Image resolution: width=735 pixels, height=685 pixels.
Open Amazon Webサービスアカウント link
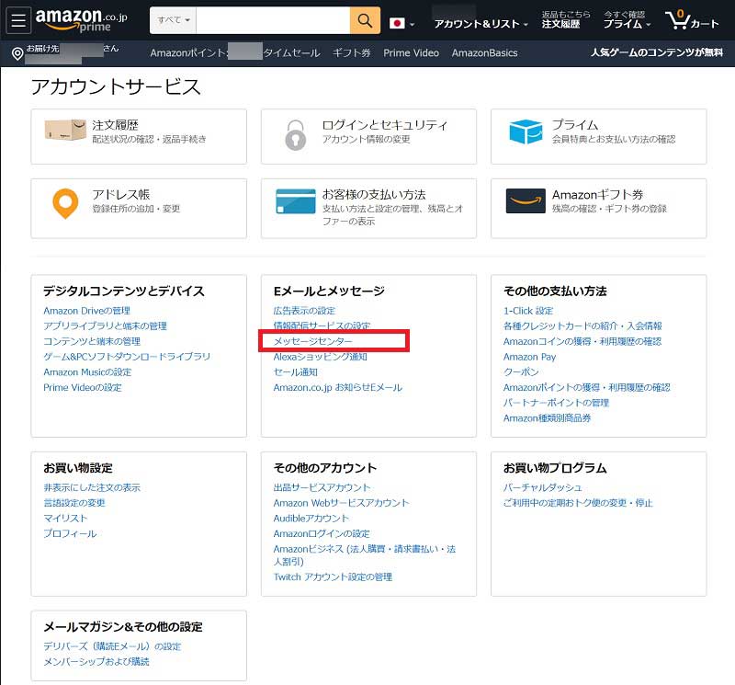pyautogui.click(x=341, y=503)
